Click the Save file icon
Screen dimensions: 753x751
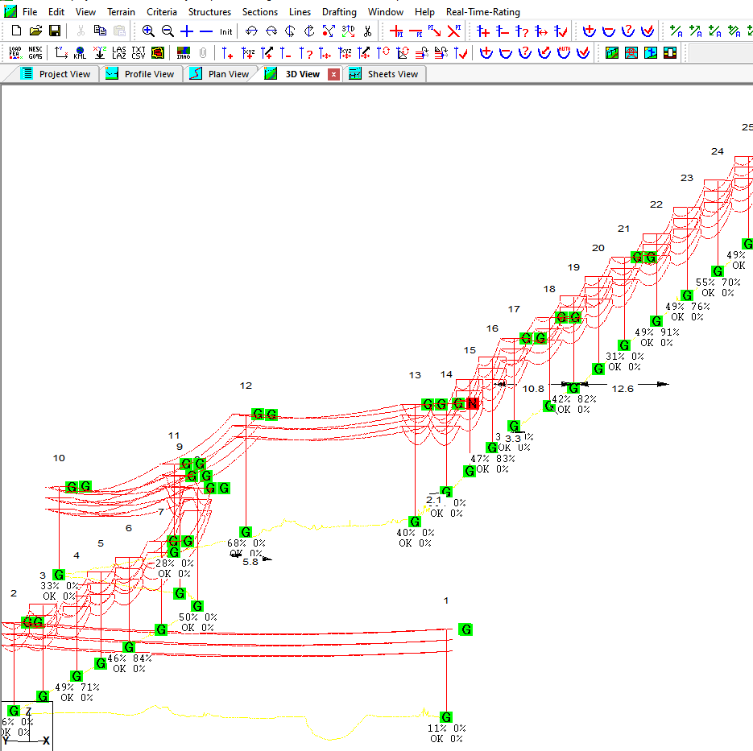point(55,31)
